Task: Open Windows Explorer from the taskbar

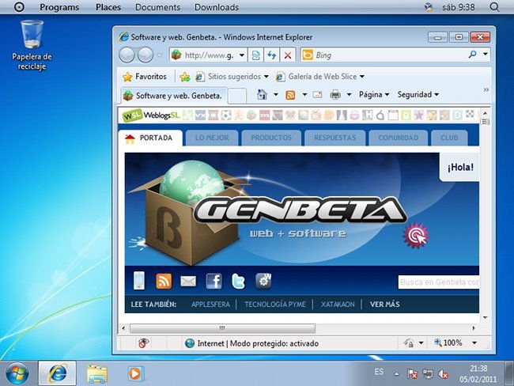Action: point(97,373)
